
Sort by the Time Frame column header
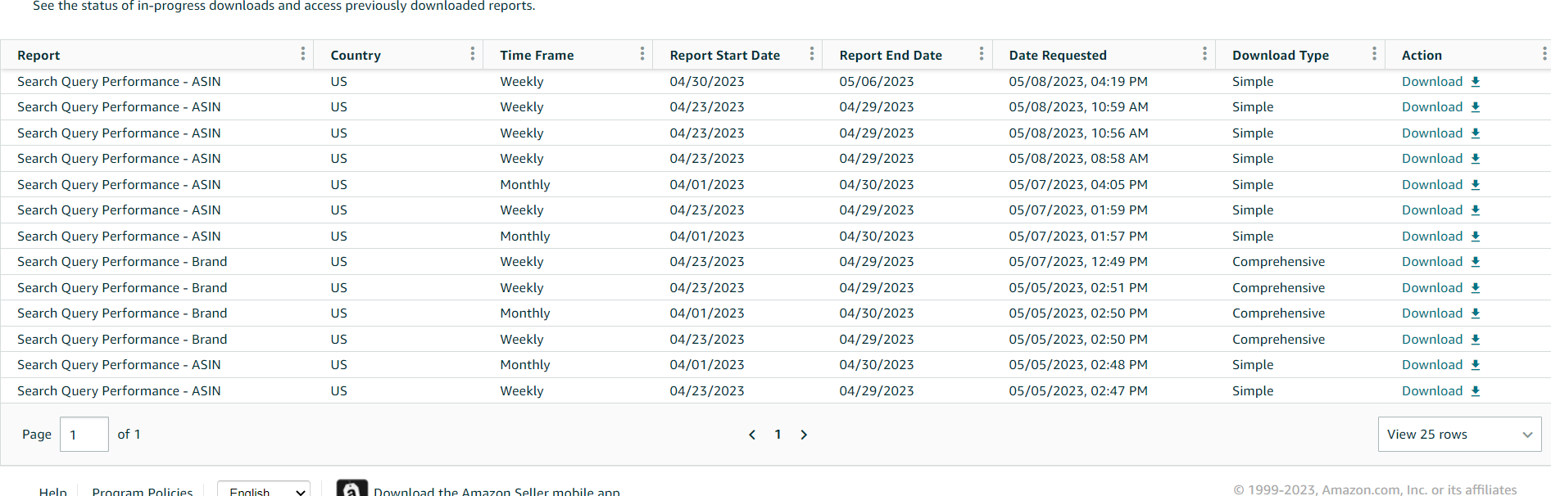click(x=537, y=56)
